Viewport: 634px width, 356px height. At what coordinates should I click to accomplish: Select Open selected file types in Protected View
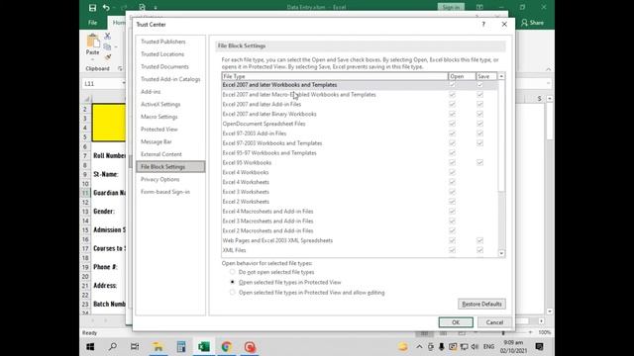click(232, 282)
